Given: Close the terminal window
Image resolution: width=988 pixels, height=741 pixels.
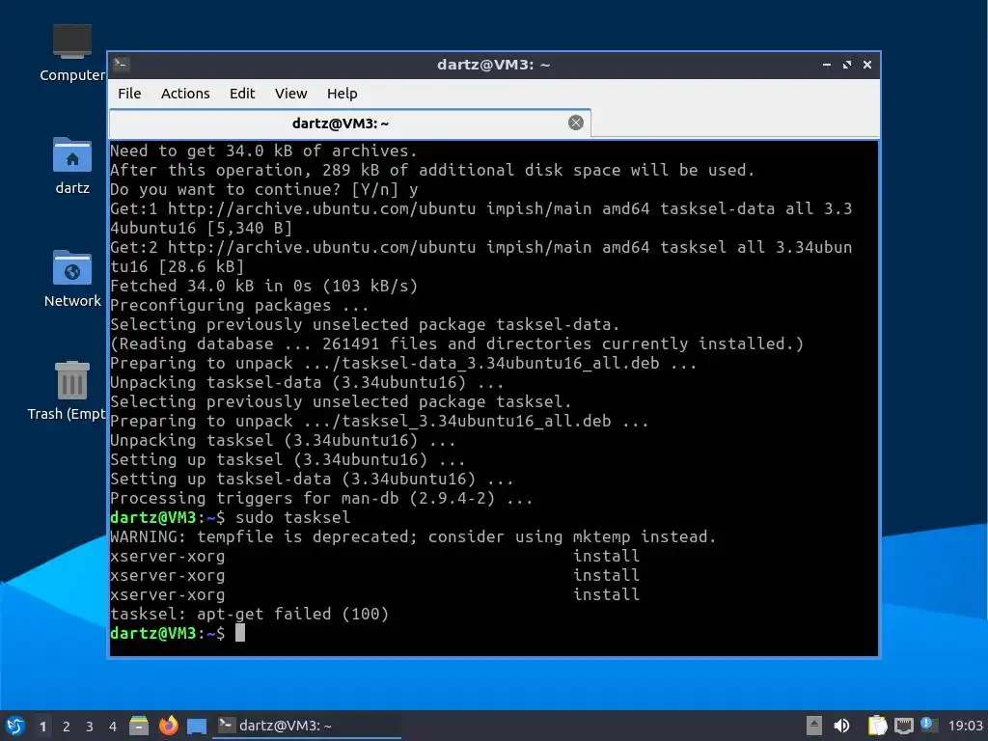Looking at the screenshot, I should (867, 65).
